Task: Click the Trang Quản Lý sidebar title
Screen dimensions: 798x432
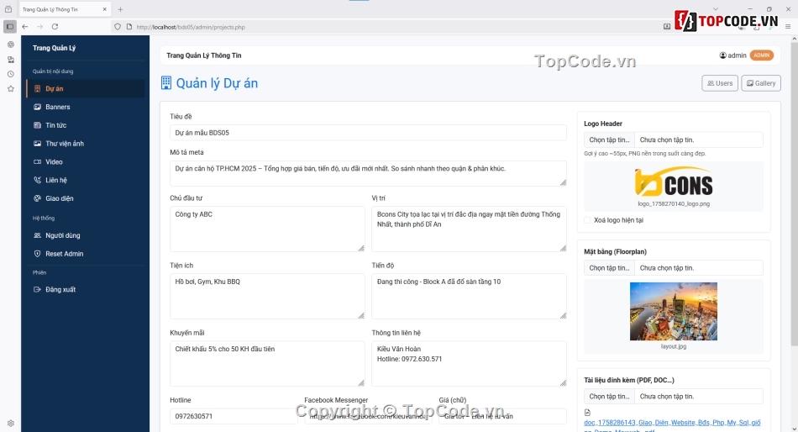Action: pos(54,48)
